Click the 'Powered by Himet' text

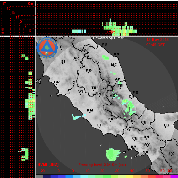(108, 38)
